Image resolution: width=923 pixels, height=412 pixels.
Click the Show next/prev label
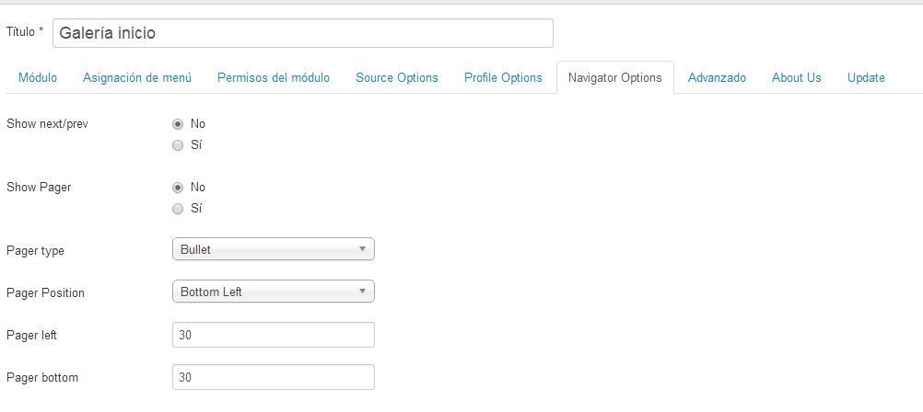pos(47,124)
